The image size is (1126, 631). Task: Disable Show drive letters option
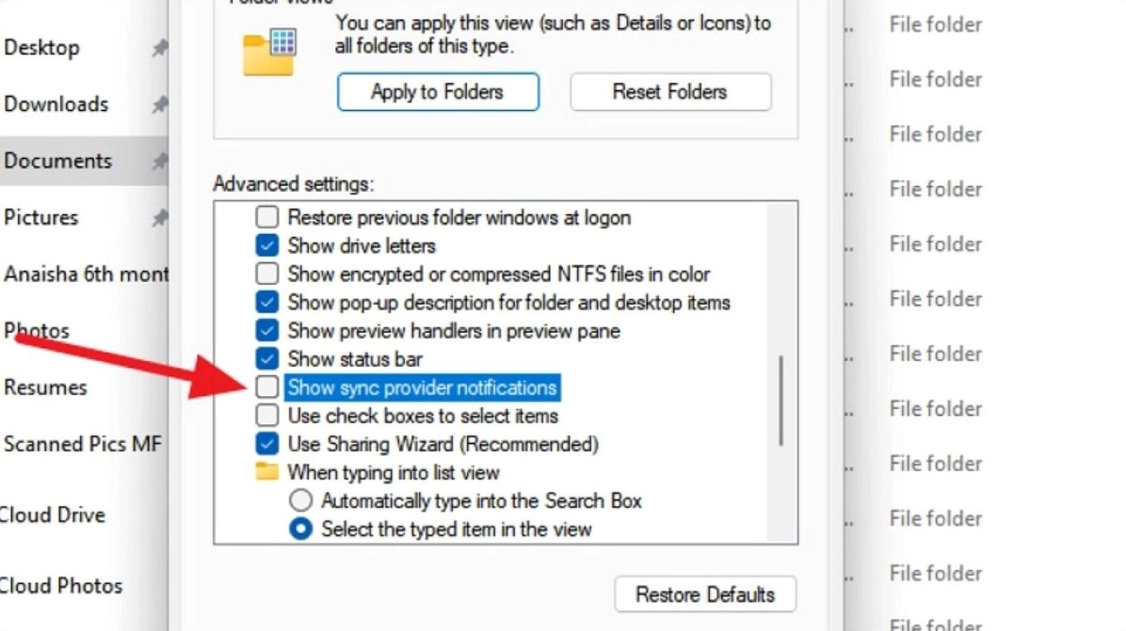coord(267,246)
